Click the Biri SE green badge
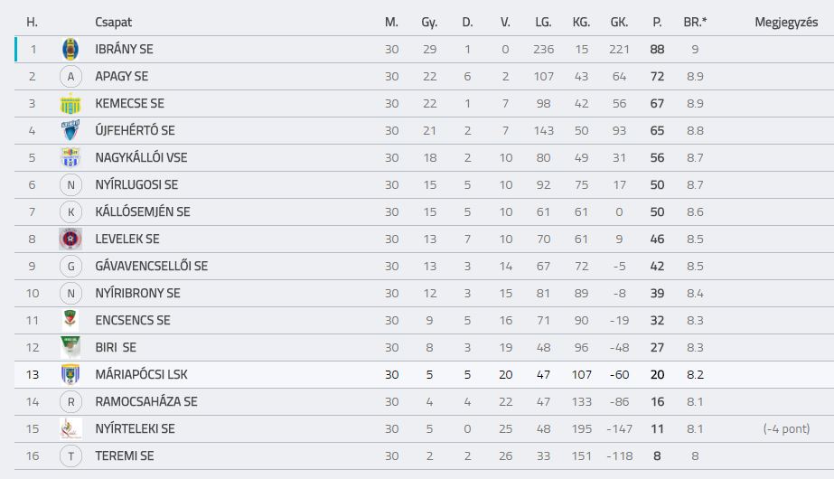834x479 pixels. (x=70, y=347)
